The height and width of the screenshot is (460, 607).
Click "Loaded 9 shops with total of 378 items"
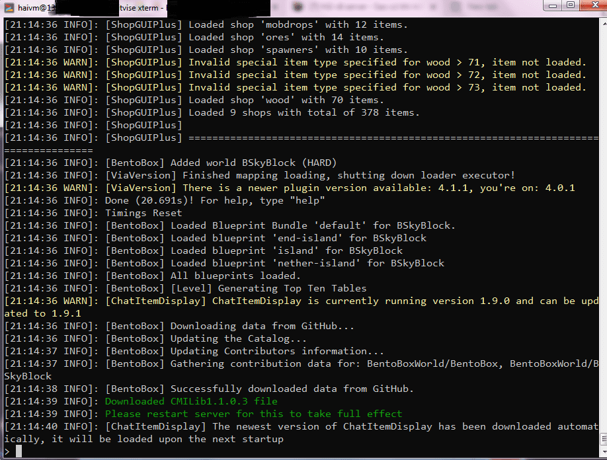pos(212,112)
